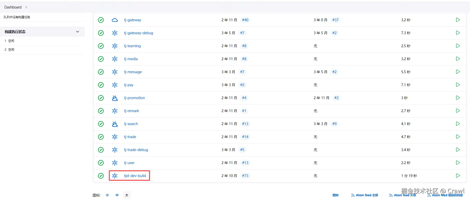The width and height of the screenshot is (470, 200).
Task: Click success status icon of tjxt-dev-build
Action: pyautogui.click(x=101, y=176)
